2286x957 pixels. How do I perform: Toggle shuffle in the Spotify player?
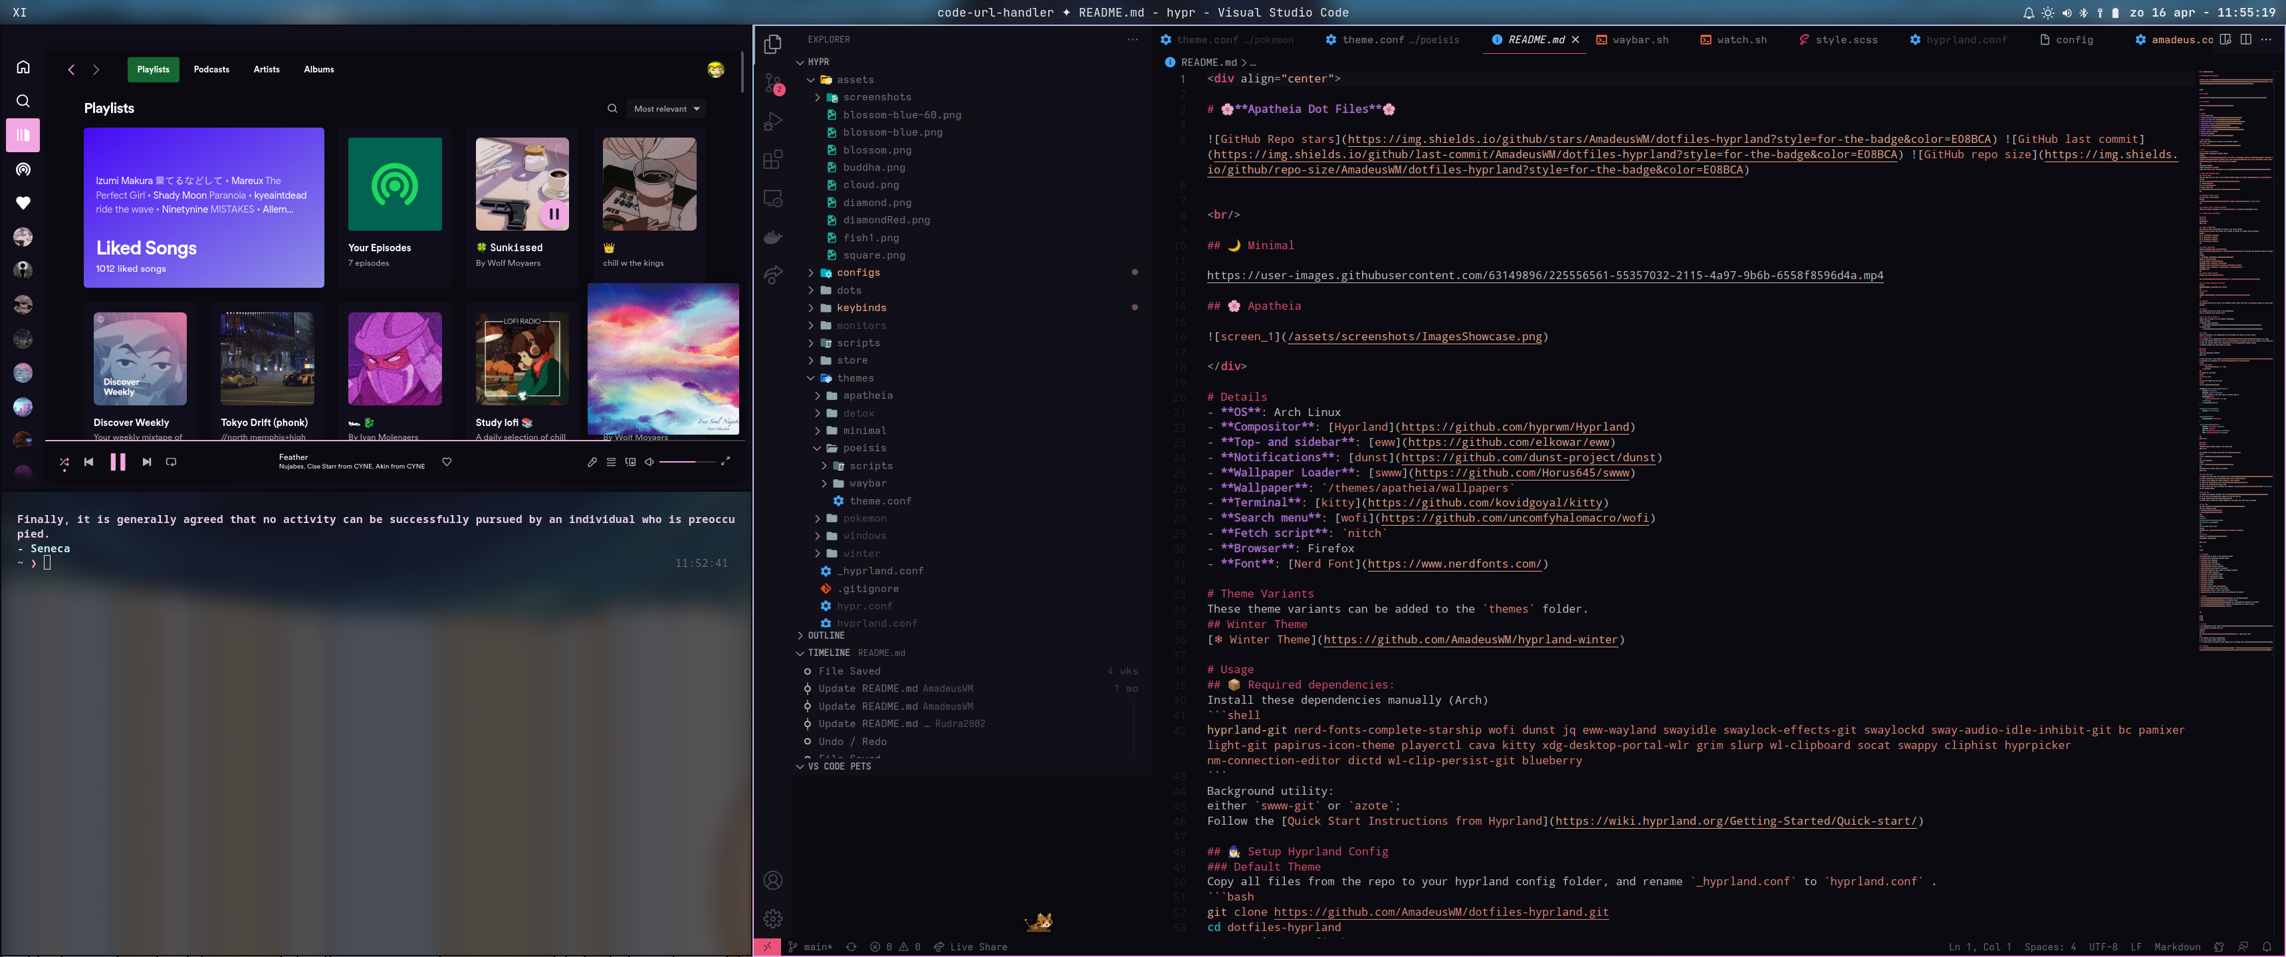coord(64,462)
